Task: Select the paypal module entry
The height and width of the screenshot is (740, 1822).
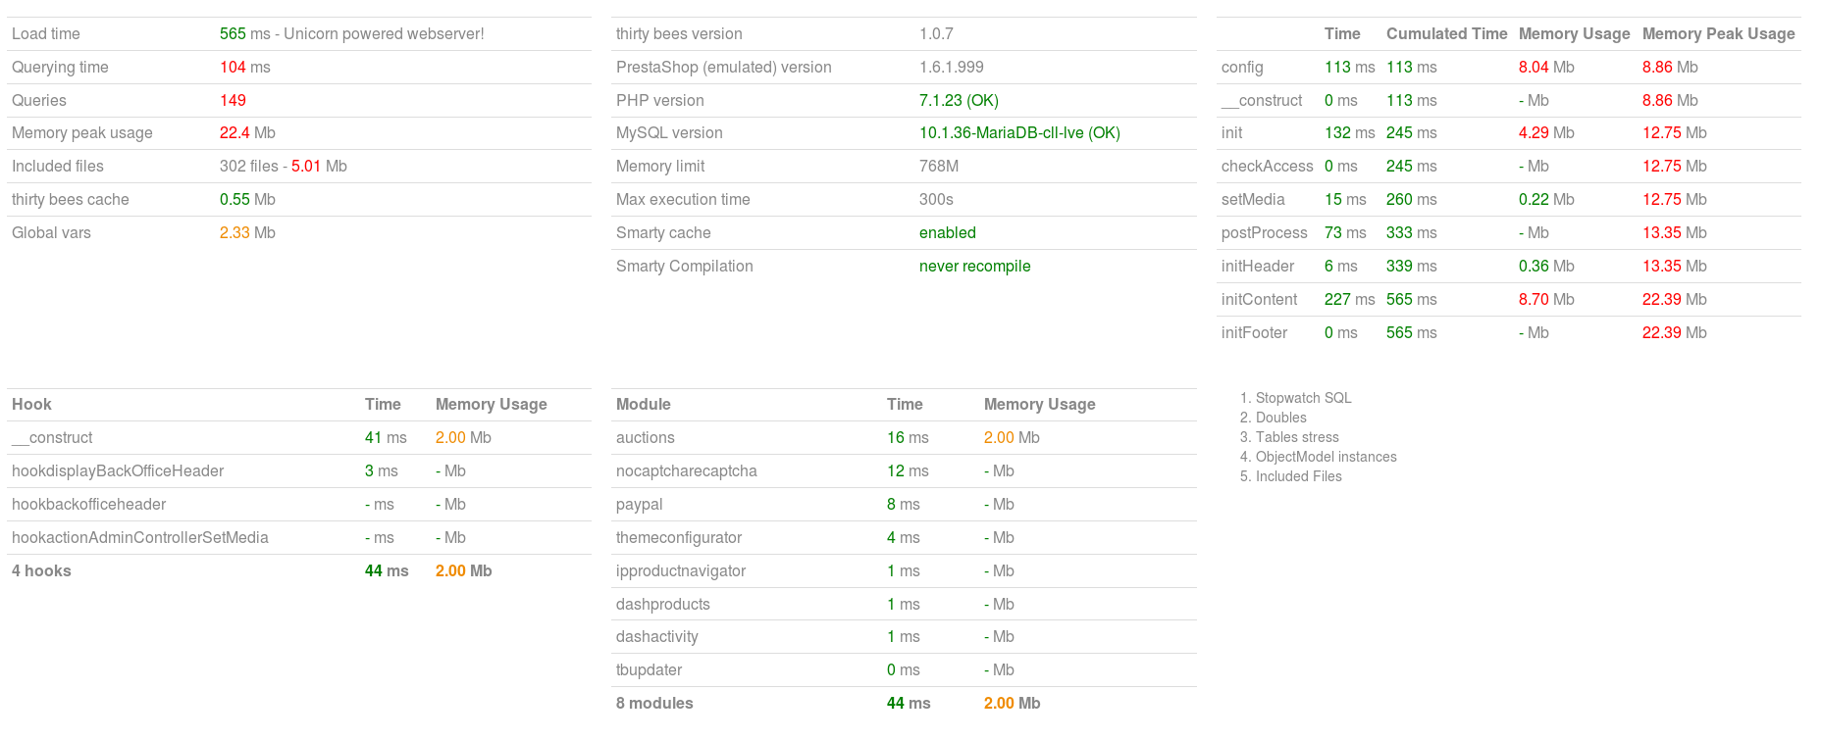Action: pyautogui.click(x=639, y=505)
